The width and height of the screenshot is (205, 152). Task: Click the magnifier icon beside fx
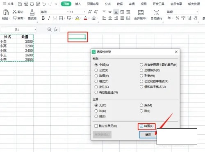tap(49, 30)
